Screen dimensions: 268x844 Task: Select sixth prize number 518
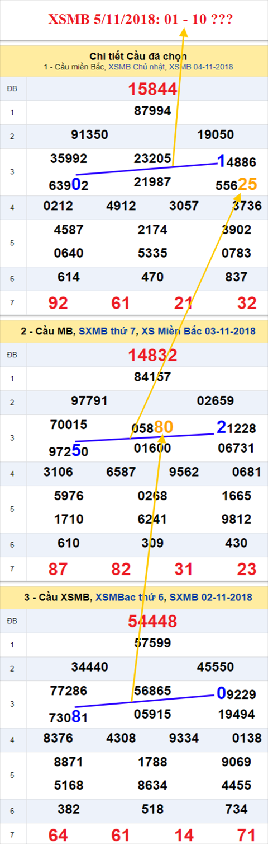(152, 809)
